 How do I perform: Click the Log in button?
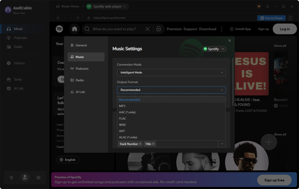(285, 29)
